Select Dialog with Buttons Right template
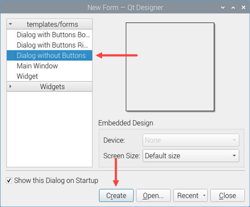Image resolution: width=250 pixels, height=207 pixels. tap(50, 45)
